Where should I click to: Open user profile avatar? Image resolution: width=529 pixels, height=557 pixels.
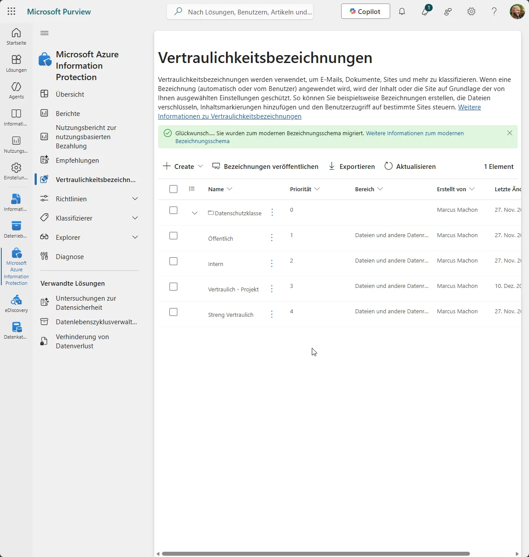pyautogui.click(x=517, y=12)
